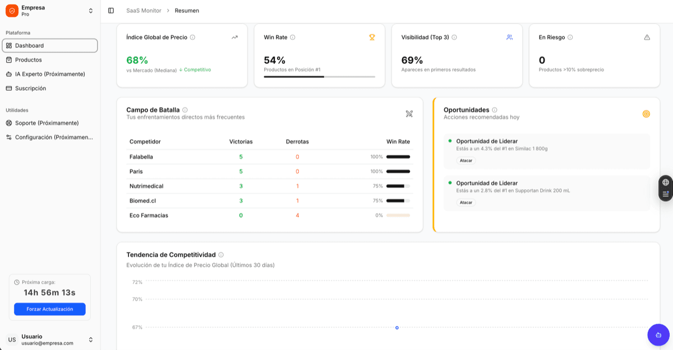Click the trophy icon on the Win Rate card
The image size is (673, 350).
coord(372,37)
